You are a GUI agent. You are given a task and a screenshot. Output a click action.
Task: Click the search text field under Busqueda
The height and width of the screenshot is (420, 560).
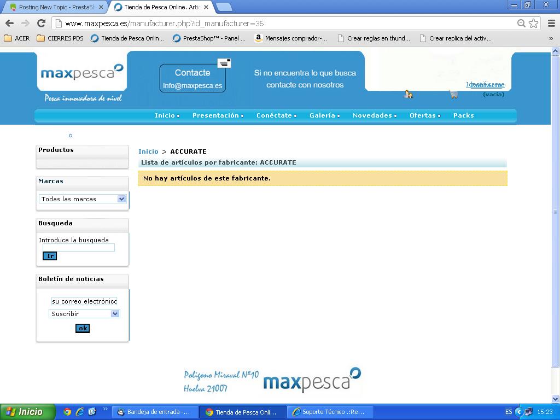tap(79, 248)
